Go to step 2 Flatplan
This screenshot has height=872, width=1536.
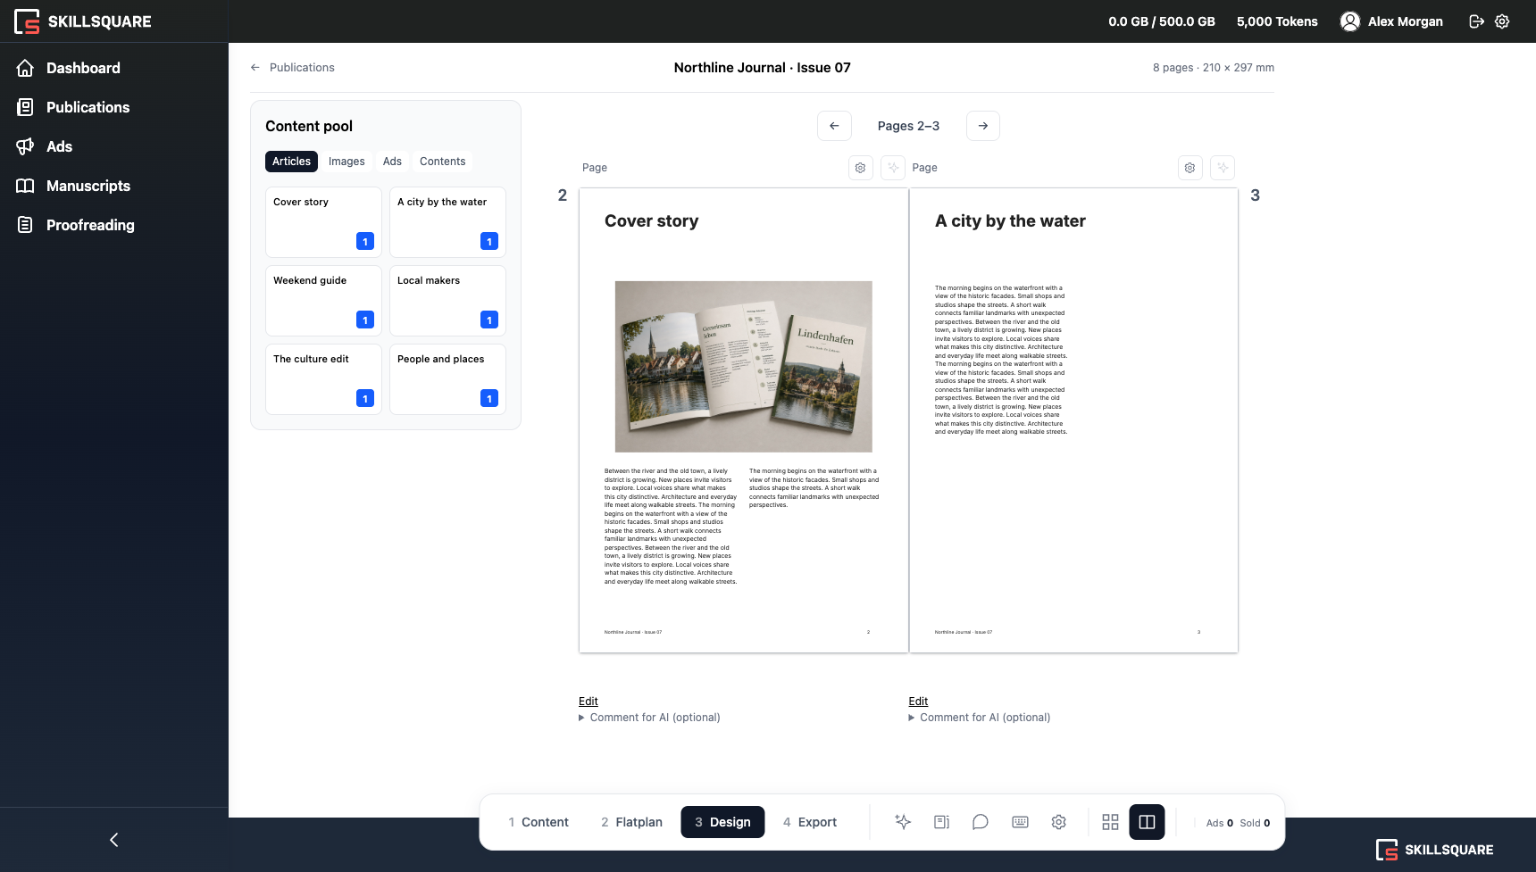(x=631, y=822)
